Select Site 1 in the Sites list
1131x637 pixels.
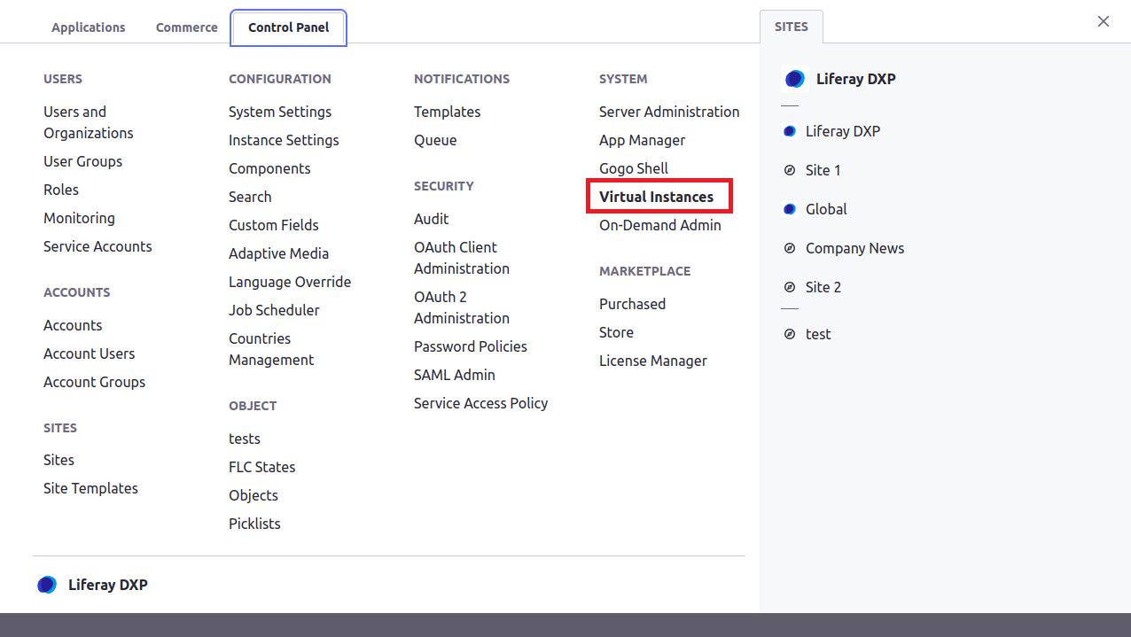pyautogui.click(x=823, y=170)
